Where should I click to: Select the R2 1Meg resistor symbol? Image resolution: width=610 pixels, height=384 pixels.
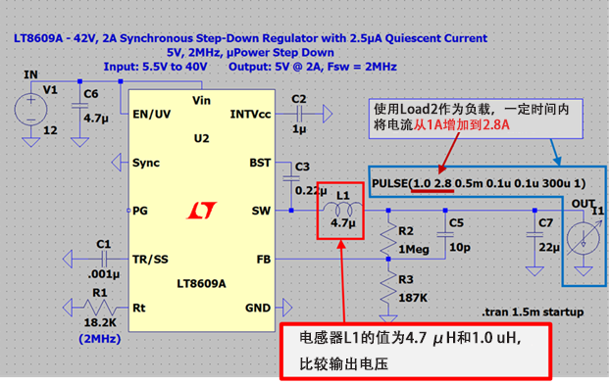tap(388, 235)
